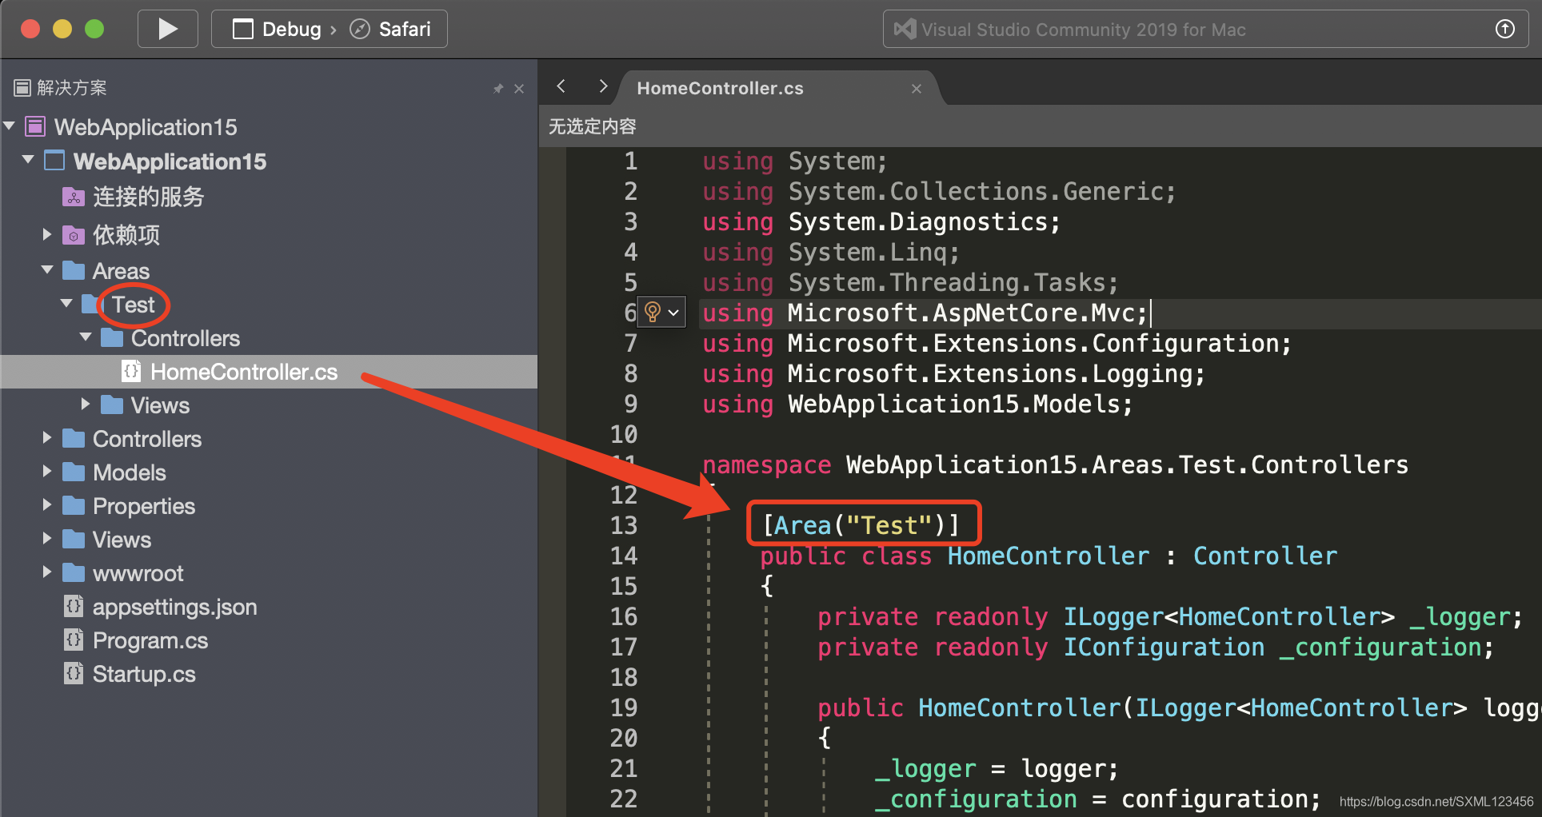Expand the Models folder
This screenshot has height=817, width=1542.
point(47,472)
